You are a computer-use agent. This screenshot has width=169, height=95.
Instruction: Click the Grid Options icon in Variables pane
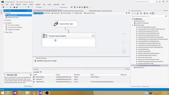click(x=41, y=72)
